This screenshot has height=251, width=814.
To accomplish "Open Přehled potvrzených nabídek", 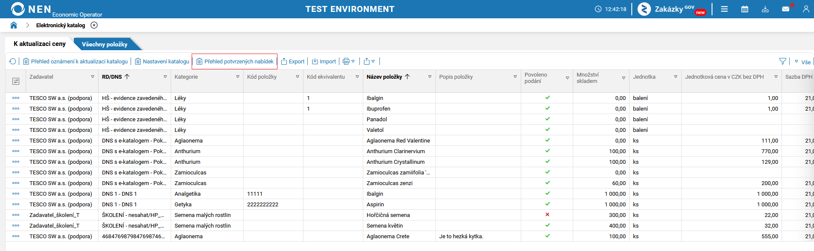I will 235,61.
